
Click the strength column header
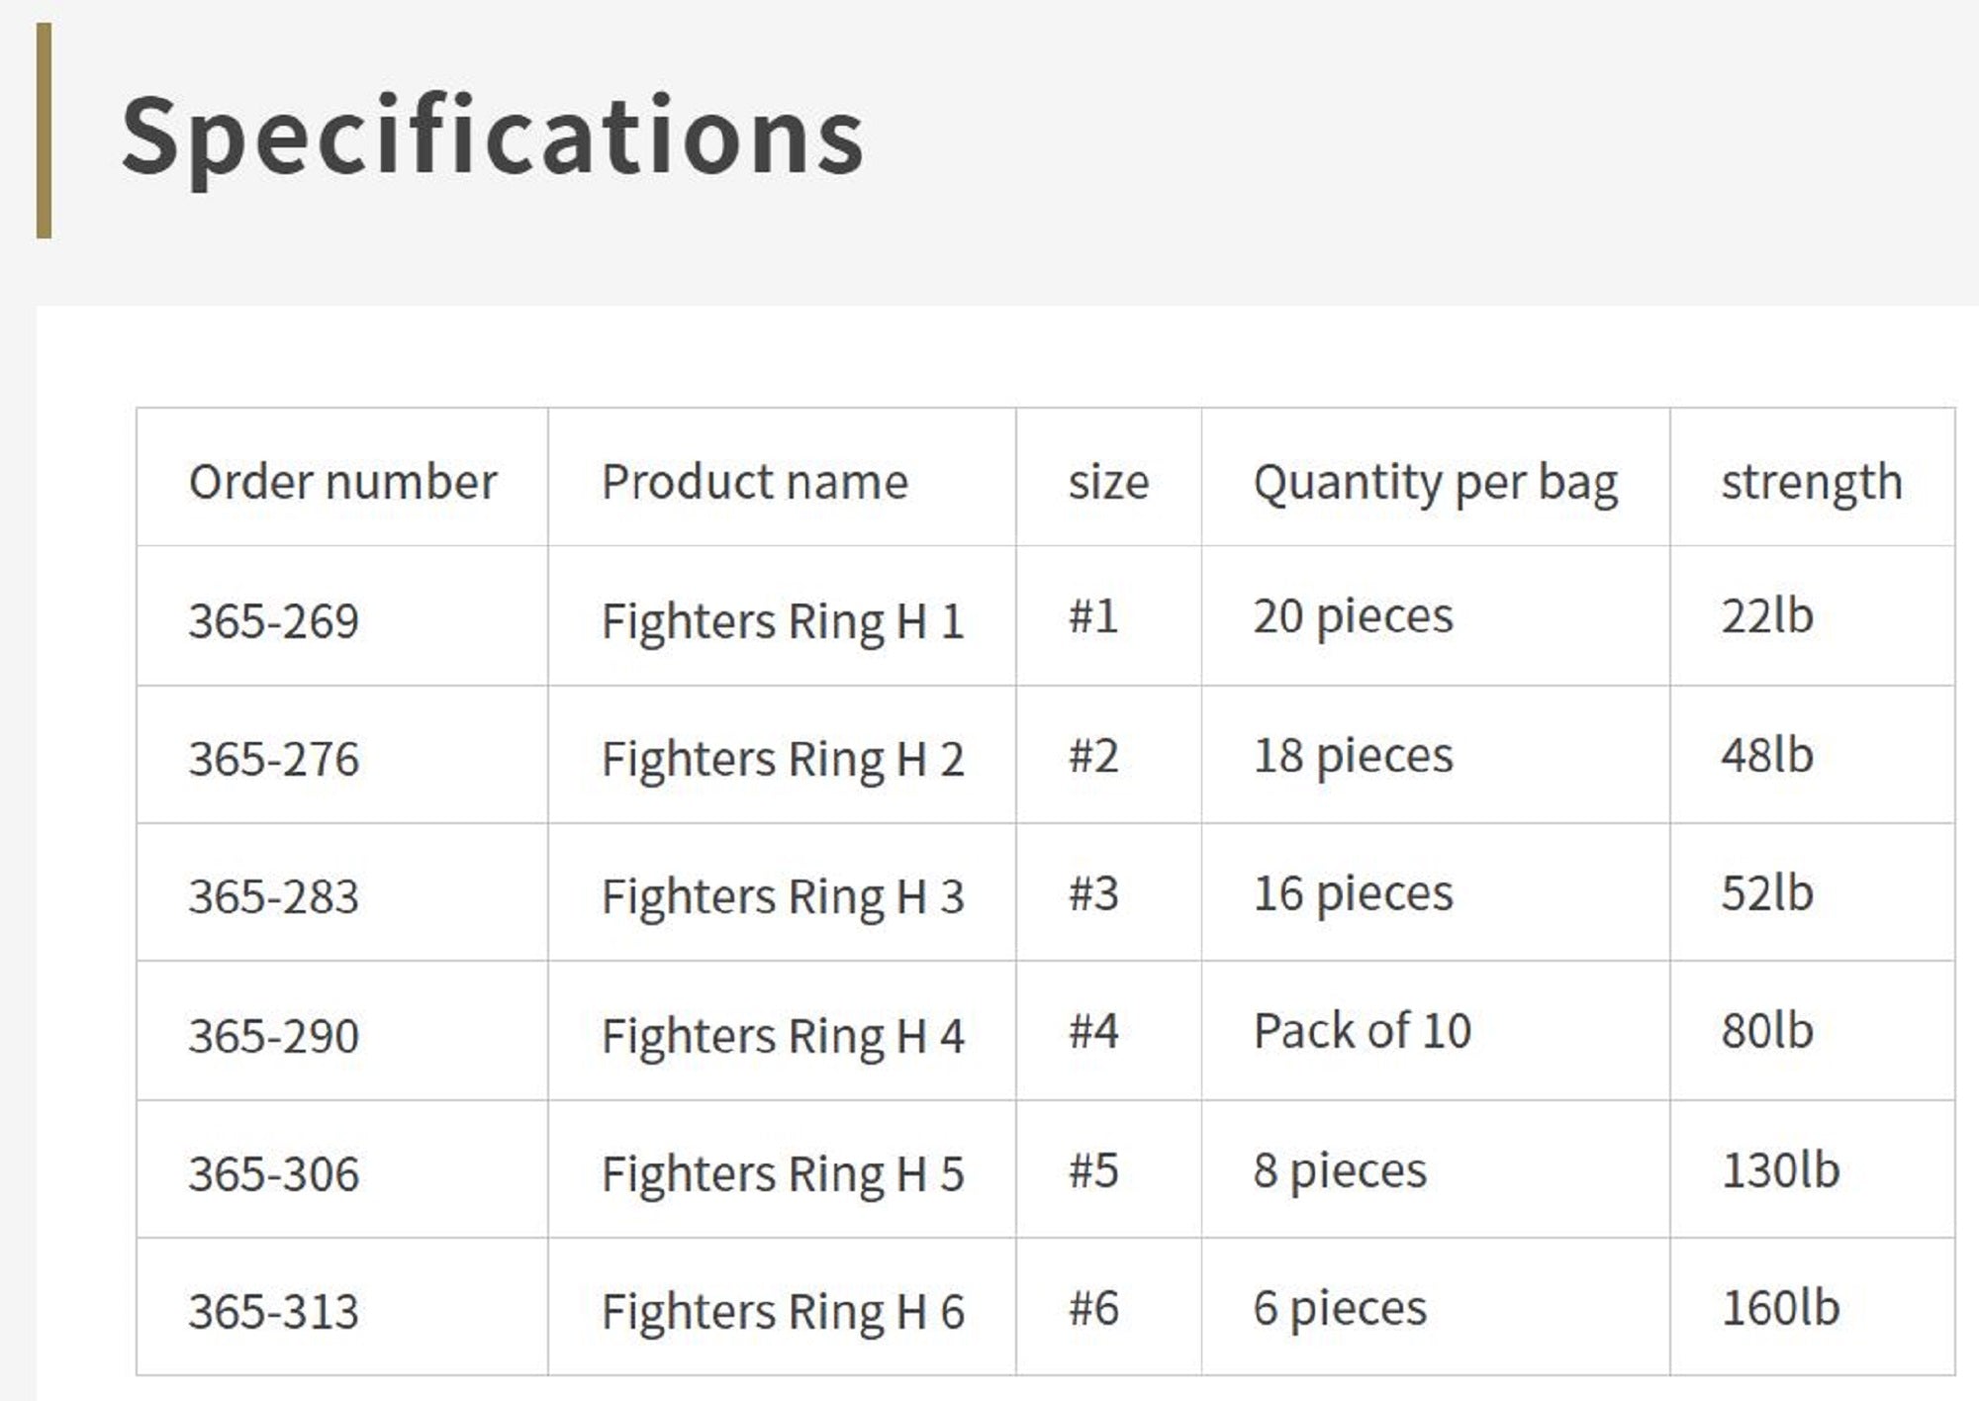pos(1811,482)
